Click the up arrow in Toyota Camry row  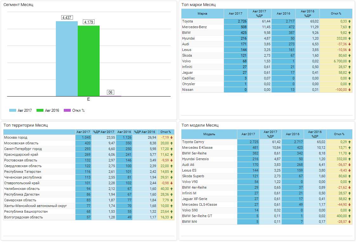point(349,142)
